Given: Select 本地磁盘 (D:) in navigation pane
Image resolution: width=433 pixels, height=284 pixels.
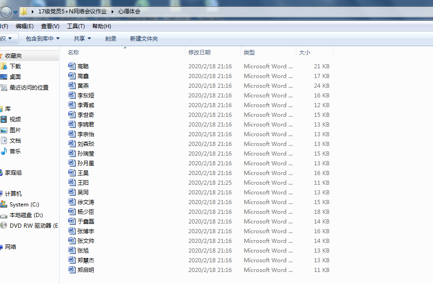Looking at the screenshot, I should (26, 215).
